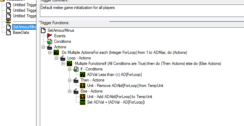Screen dimensions: 244x126
Task: Click SetArmourMinus page icon in left tree
Action: pyautogui.click(x=8, y=27)
